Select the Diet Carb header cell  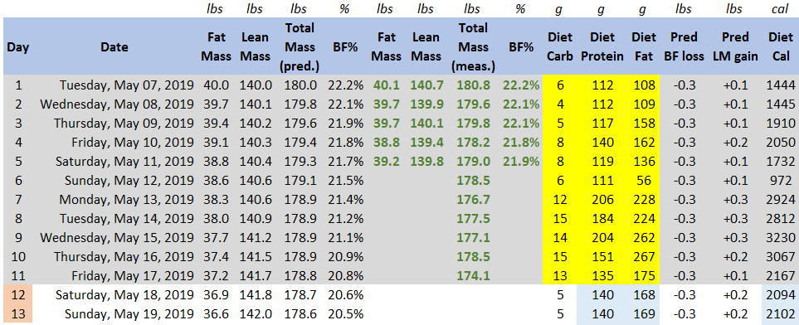point(560,47)
